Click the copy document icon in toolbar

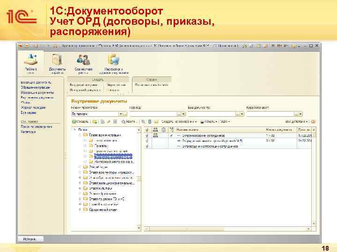coord(103,122)
